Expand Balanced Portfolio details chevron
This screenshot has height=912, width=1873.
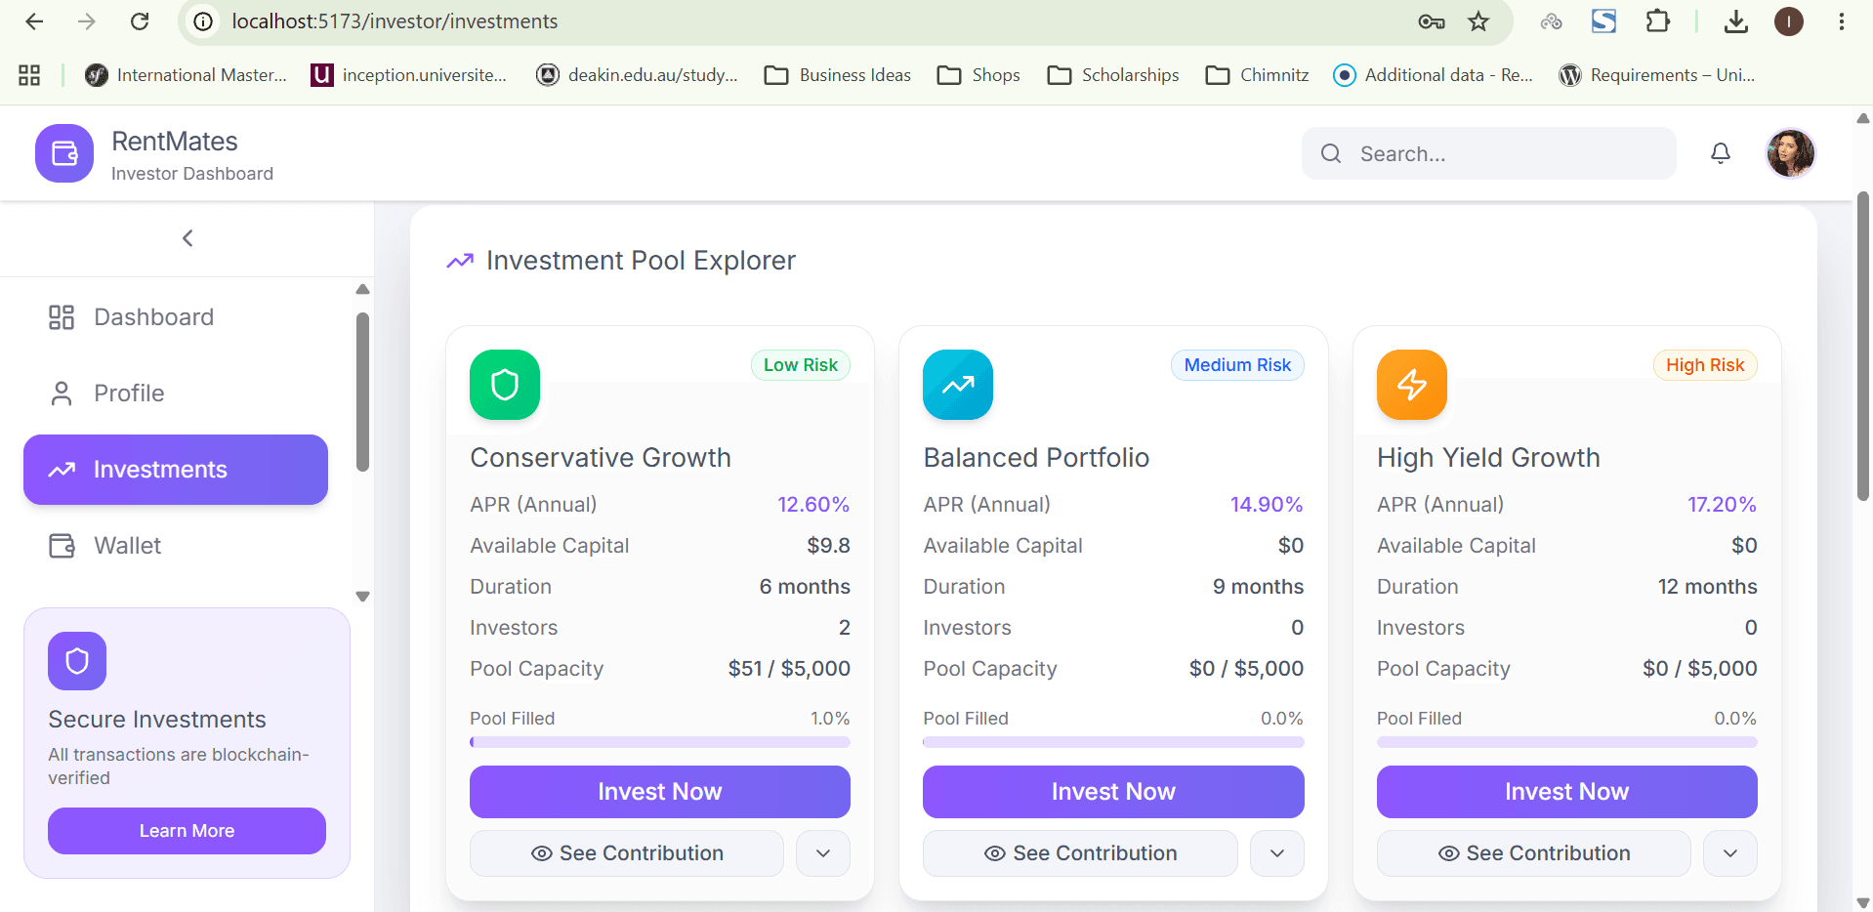coord(1277,853)
